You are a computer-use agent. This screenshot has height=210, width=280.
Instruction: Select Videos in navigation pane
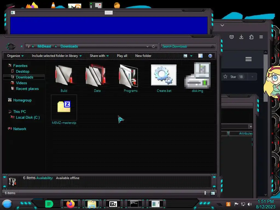tap(21, 83)
